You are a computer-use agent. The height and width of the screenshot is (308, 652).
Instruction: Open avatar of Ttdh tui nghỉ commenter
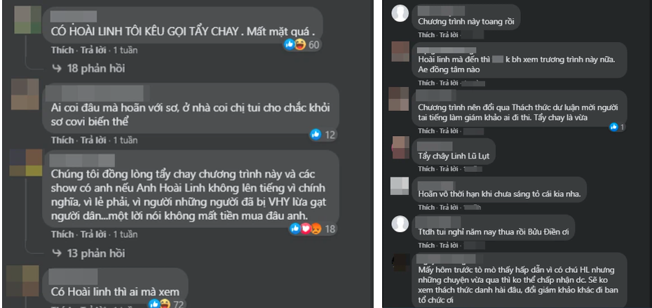[x=400, y=224]
